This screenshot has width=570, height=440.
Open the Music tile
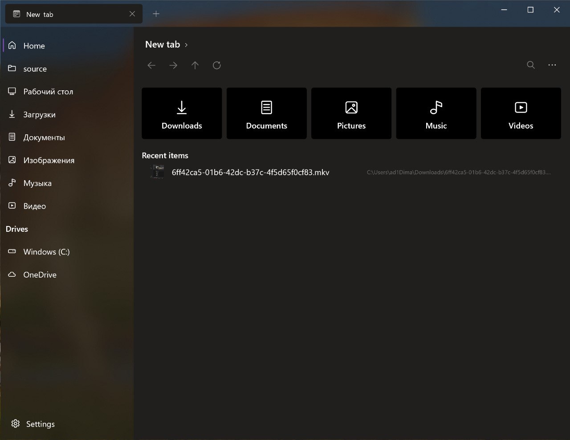coord(436,113)
